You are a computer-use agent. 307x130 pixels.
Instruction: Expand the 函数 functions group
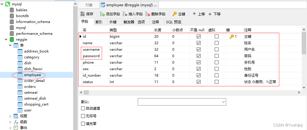10,122
